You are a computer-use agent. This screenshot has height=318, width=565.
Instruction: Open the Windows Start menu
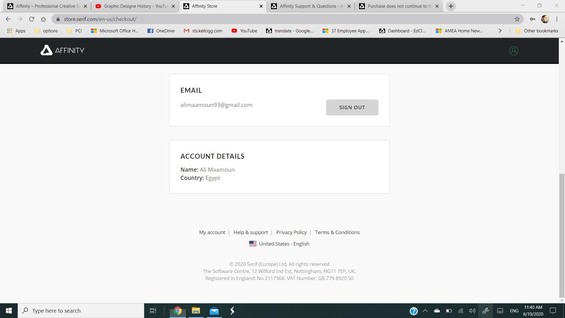(x=9, y=311)
